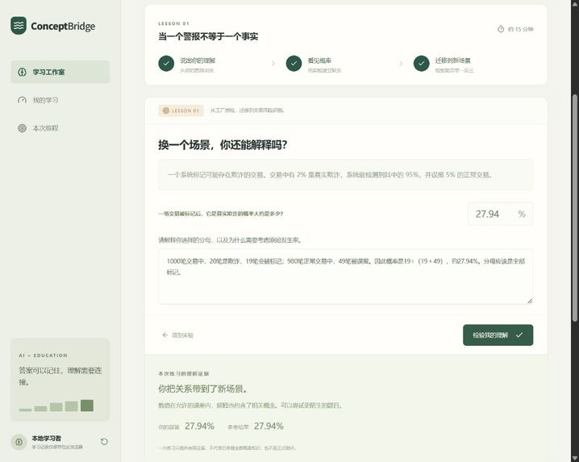
Task: Click the page vertical scrollbar
Action: 575,206
